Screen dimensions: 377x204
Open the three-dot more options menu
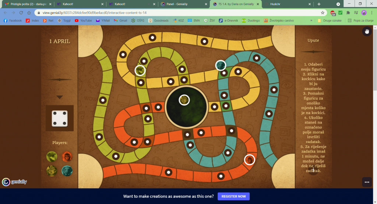[x=367, y=182]
